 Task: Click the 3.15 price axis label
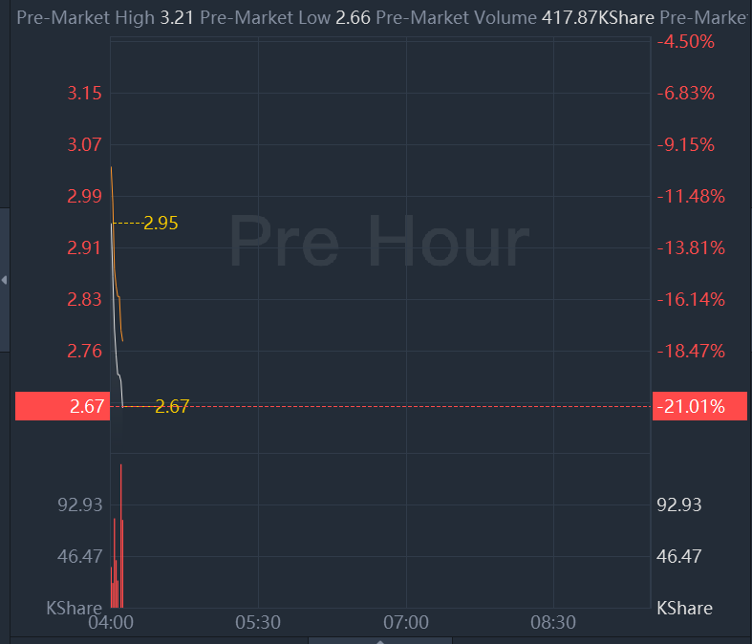[84, 93]
